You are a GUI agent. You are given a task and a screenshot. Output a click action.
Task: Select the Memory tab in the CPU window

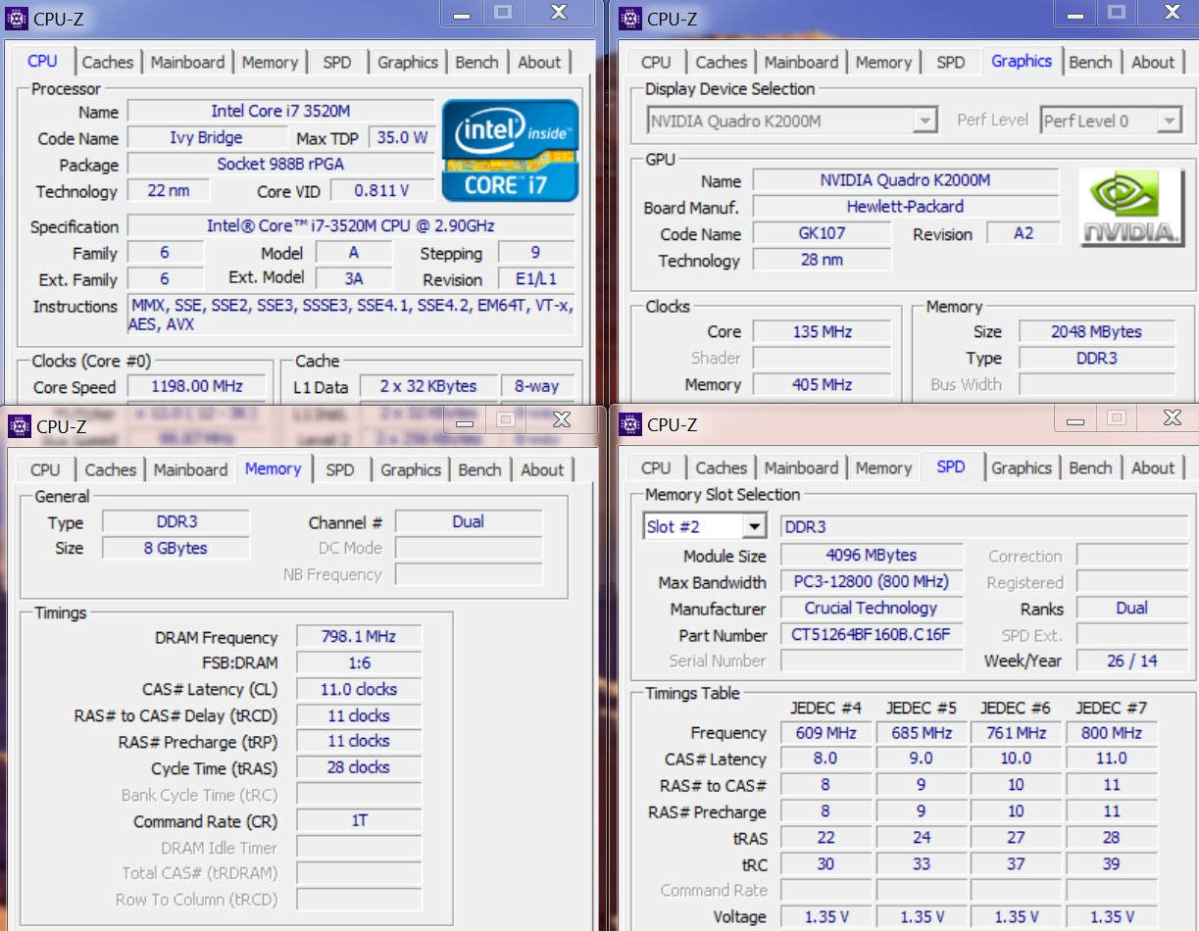270,62
